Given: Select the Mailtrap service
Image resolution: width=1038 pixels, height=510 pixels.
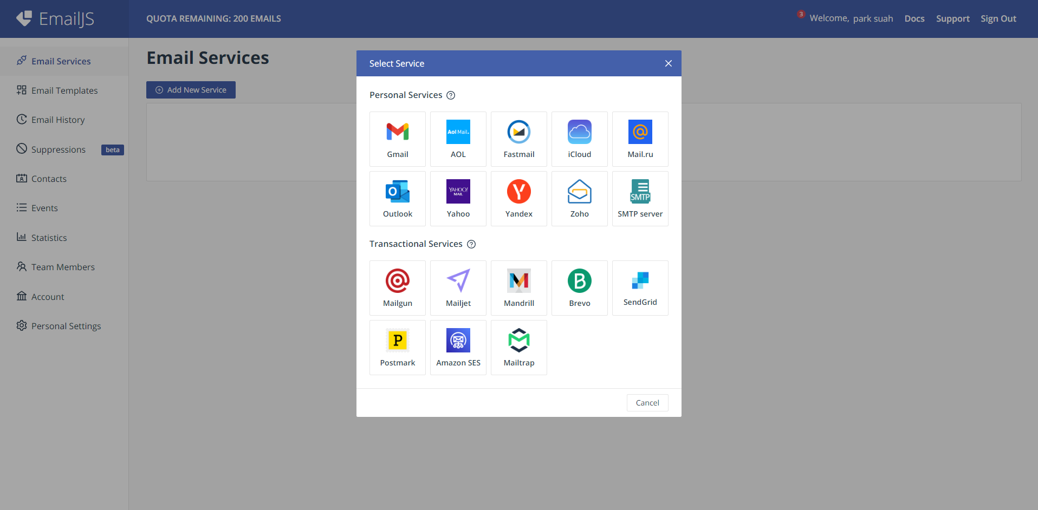Looking at the screenshot, I should [519, 348].
